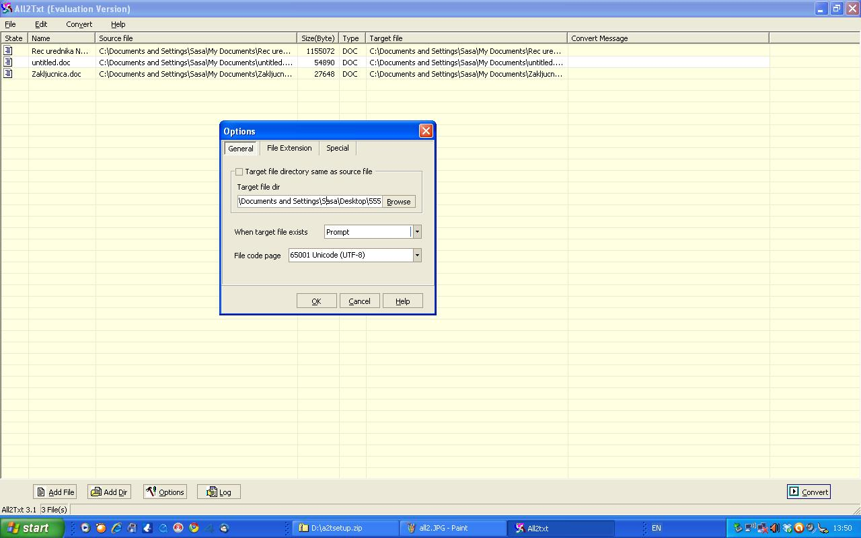The width and height of the screenshot is (861, 538).
Task: Click the document icon for Zakljucnica.doc row
Action: tap(8, 74)
